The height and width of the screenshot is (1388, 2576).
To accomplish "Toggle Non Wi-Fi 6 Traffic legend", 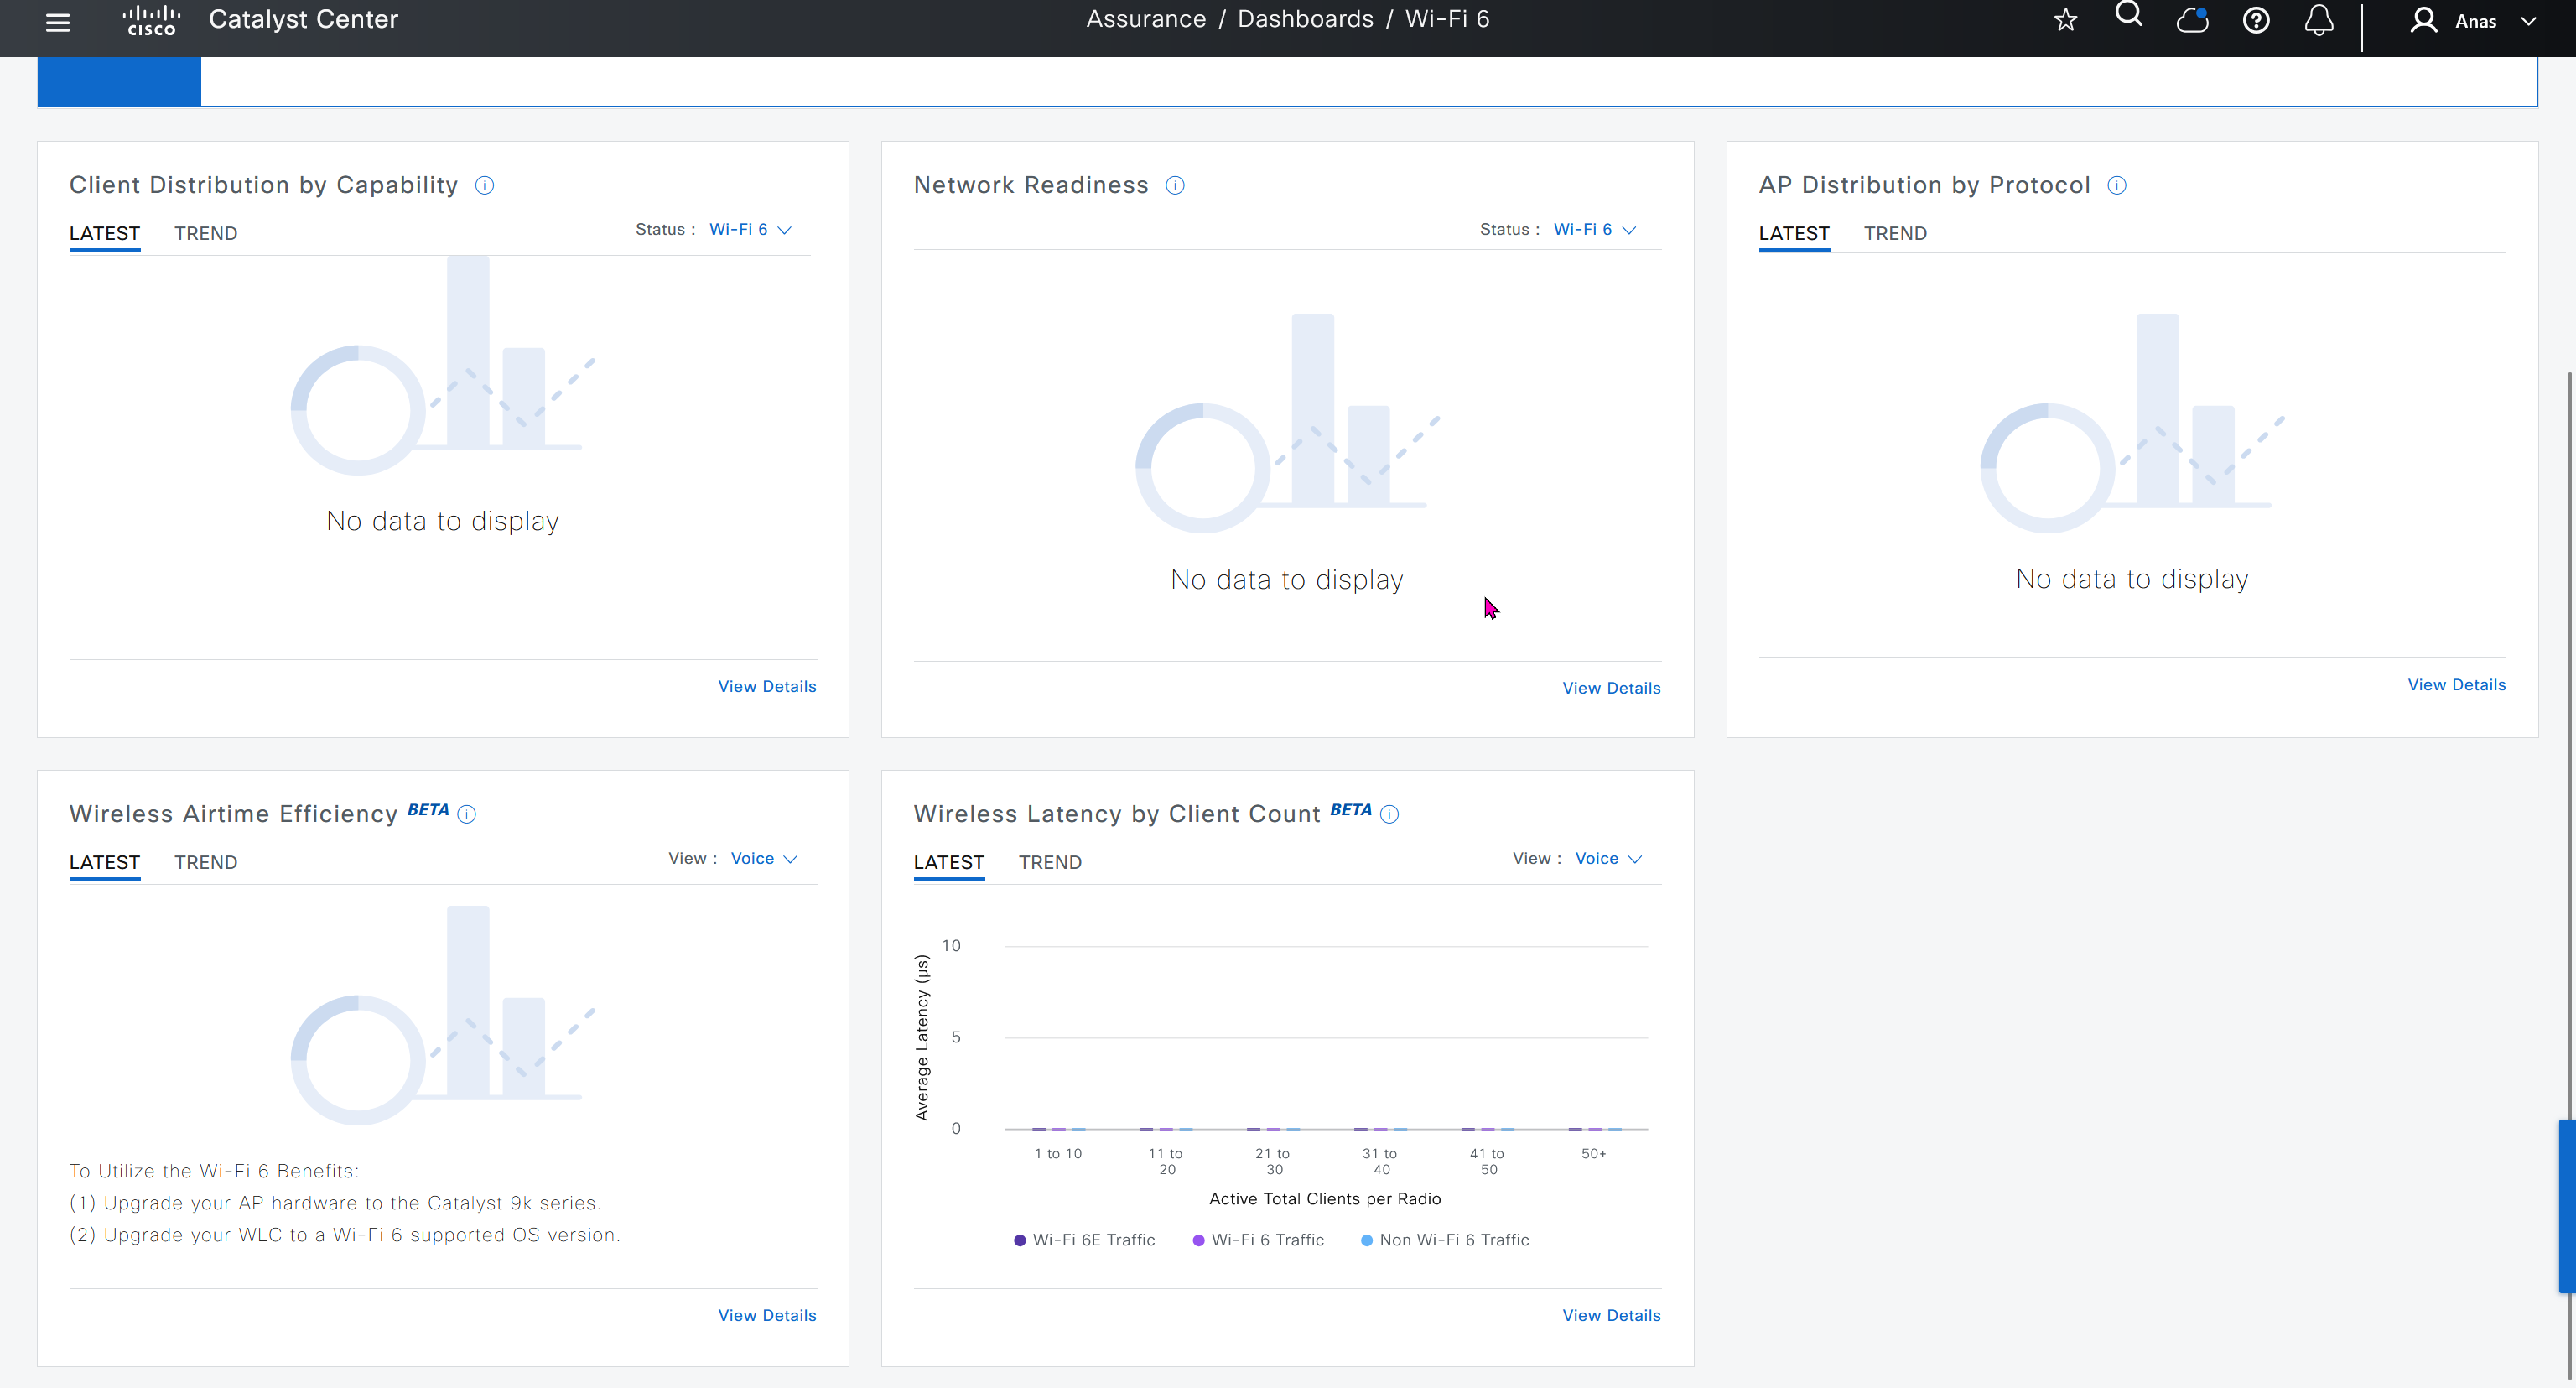I will pos(1445,1240).
